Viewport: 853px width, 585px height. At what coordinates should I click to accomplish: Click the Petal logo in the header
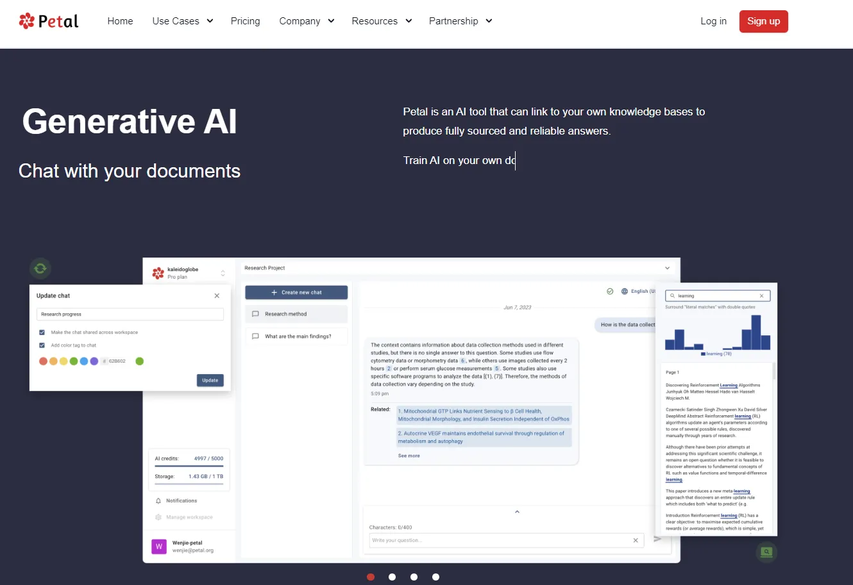(49, 21)
